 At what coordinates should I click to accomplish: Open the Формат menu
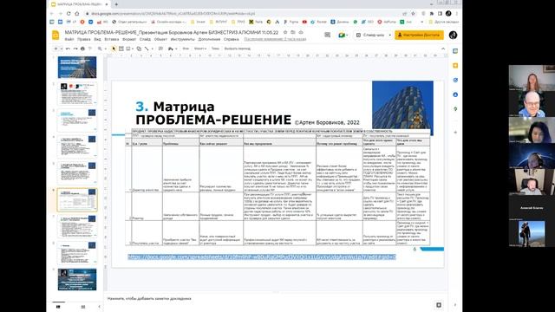[x=129, y=39]
